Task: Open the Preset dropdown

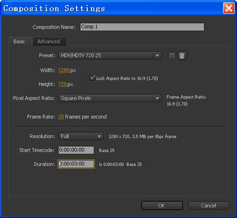Action: (x=110, y=55)
